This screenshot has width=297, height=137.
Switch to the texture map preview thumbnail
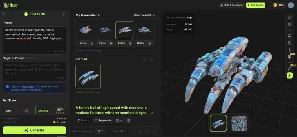[x=239, y=123]
